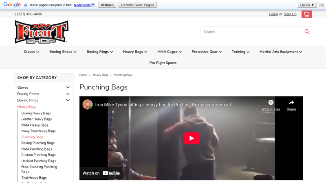
Task: Close the Google translate bar
Action: click(322, 5)
